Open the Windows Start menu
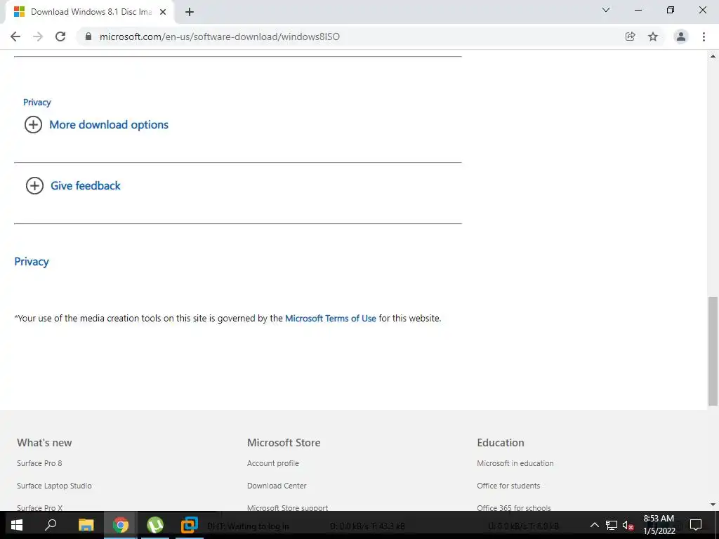The image size is (719, 539). pos(17,525)
